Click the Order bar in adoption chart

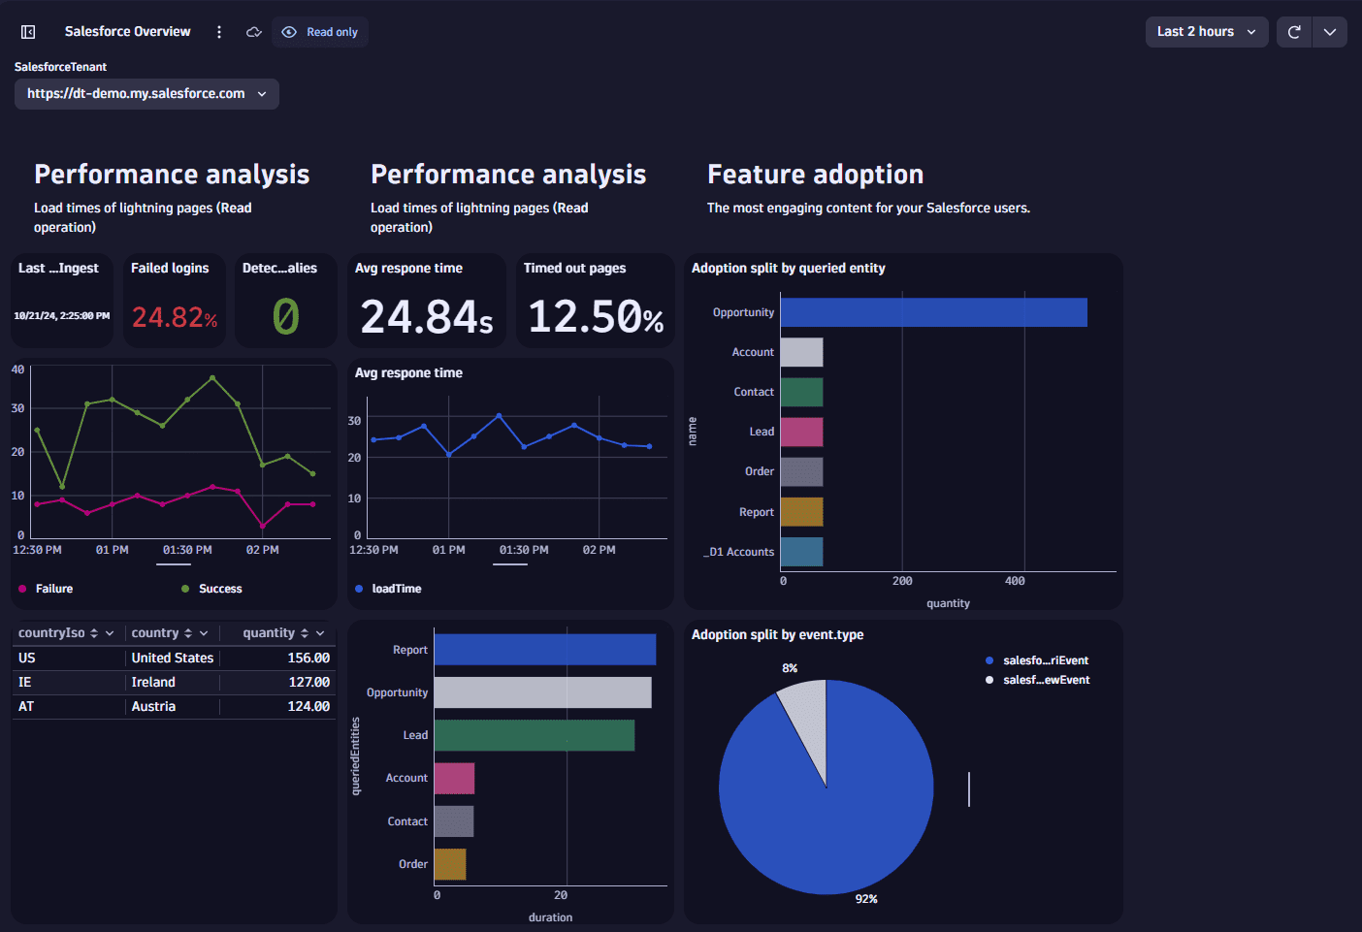point(801,472)
